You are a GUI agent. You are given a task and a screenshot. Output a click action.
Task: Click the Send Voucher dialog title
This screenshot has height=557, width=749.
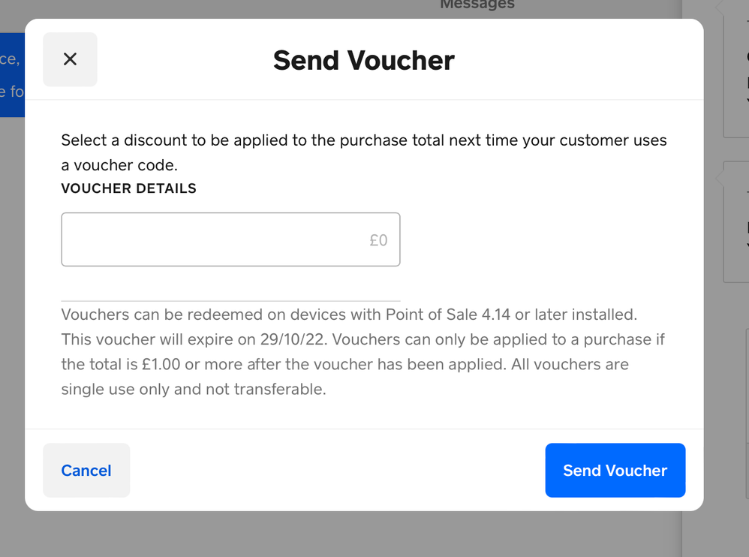364,60
